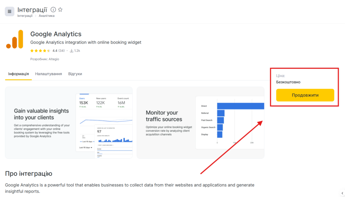
Task: Click the Direct bar in the traffic chart
Action: point(240,106)
